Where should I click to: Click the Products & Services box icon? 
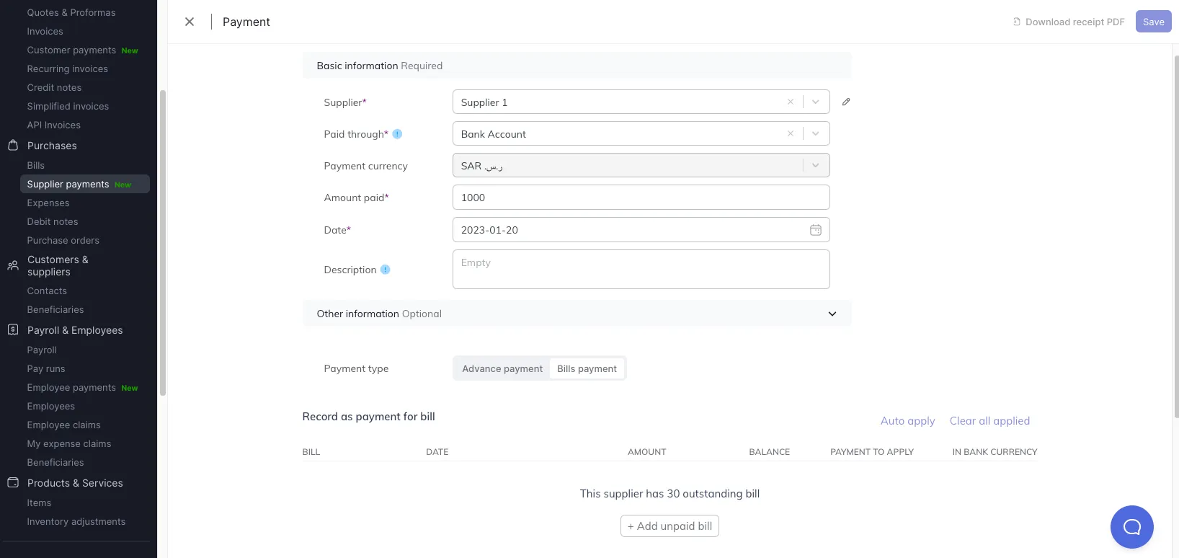coord(13,482)
